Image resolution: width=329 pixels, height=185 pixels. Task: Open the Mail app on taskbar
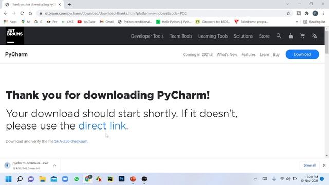(53, 179)
